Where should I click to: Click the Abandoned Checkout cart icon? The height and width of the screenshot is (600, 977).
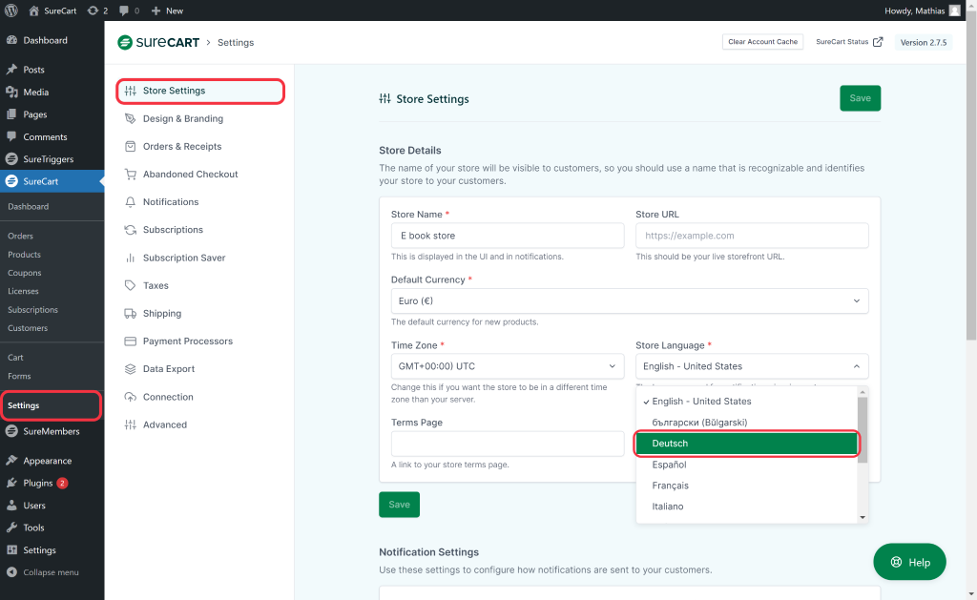pos(131,175)
